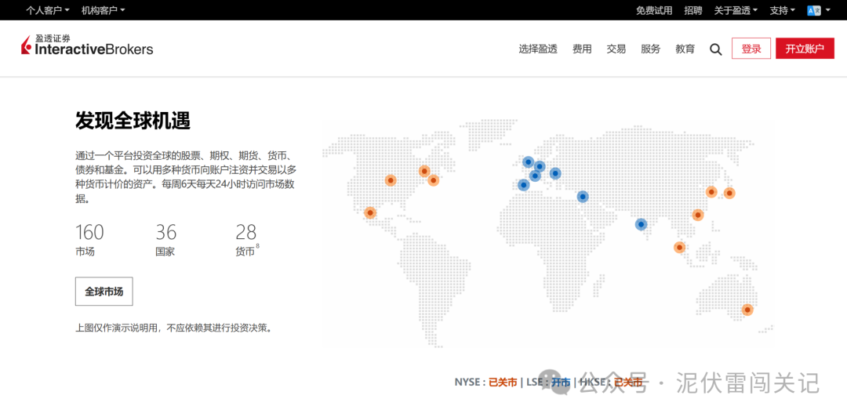This screenshot has width=847, height=417.
Task: Click the orange marker in Australia
Action: pyautogui.click(x=747, y=310)
